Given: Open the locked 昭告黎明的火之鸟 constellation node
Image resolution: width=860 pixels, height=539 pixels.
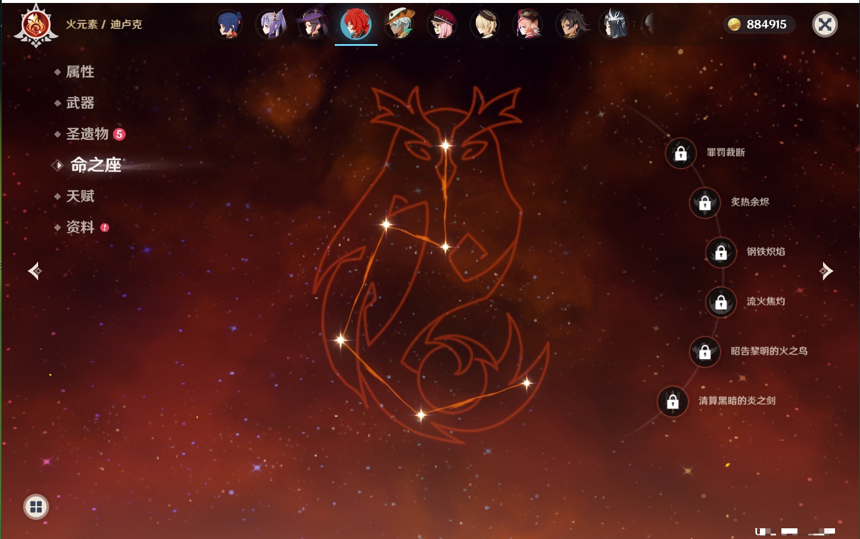Looking at the screenshot, I should [705, 351].
